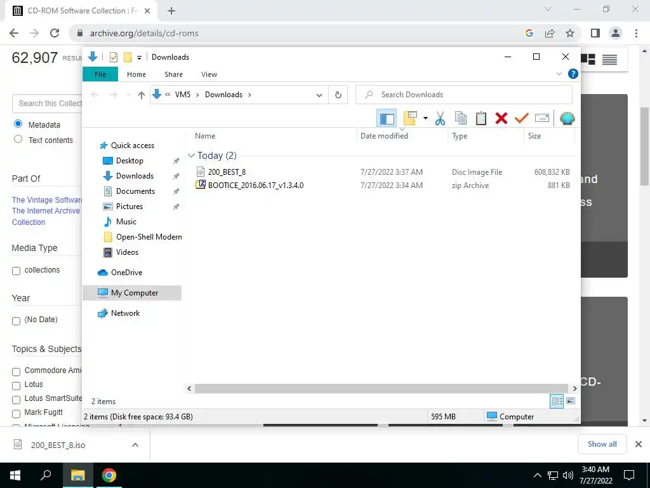
Task: Check the (No Date) year checkbox
Action: tap(16, 321)
